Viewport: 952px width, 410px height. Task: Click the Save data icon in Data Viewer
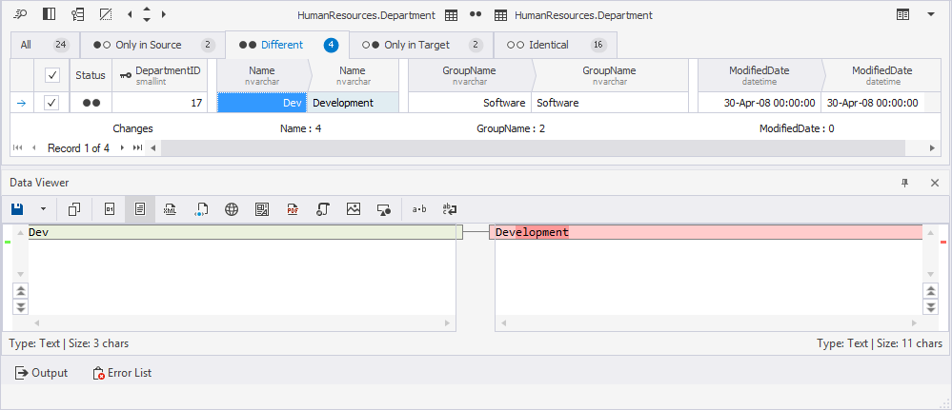coord(17,208)
